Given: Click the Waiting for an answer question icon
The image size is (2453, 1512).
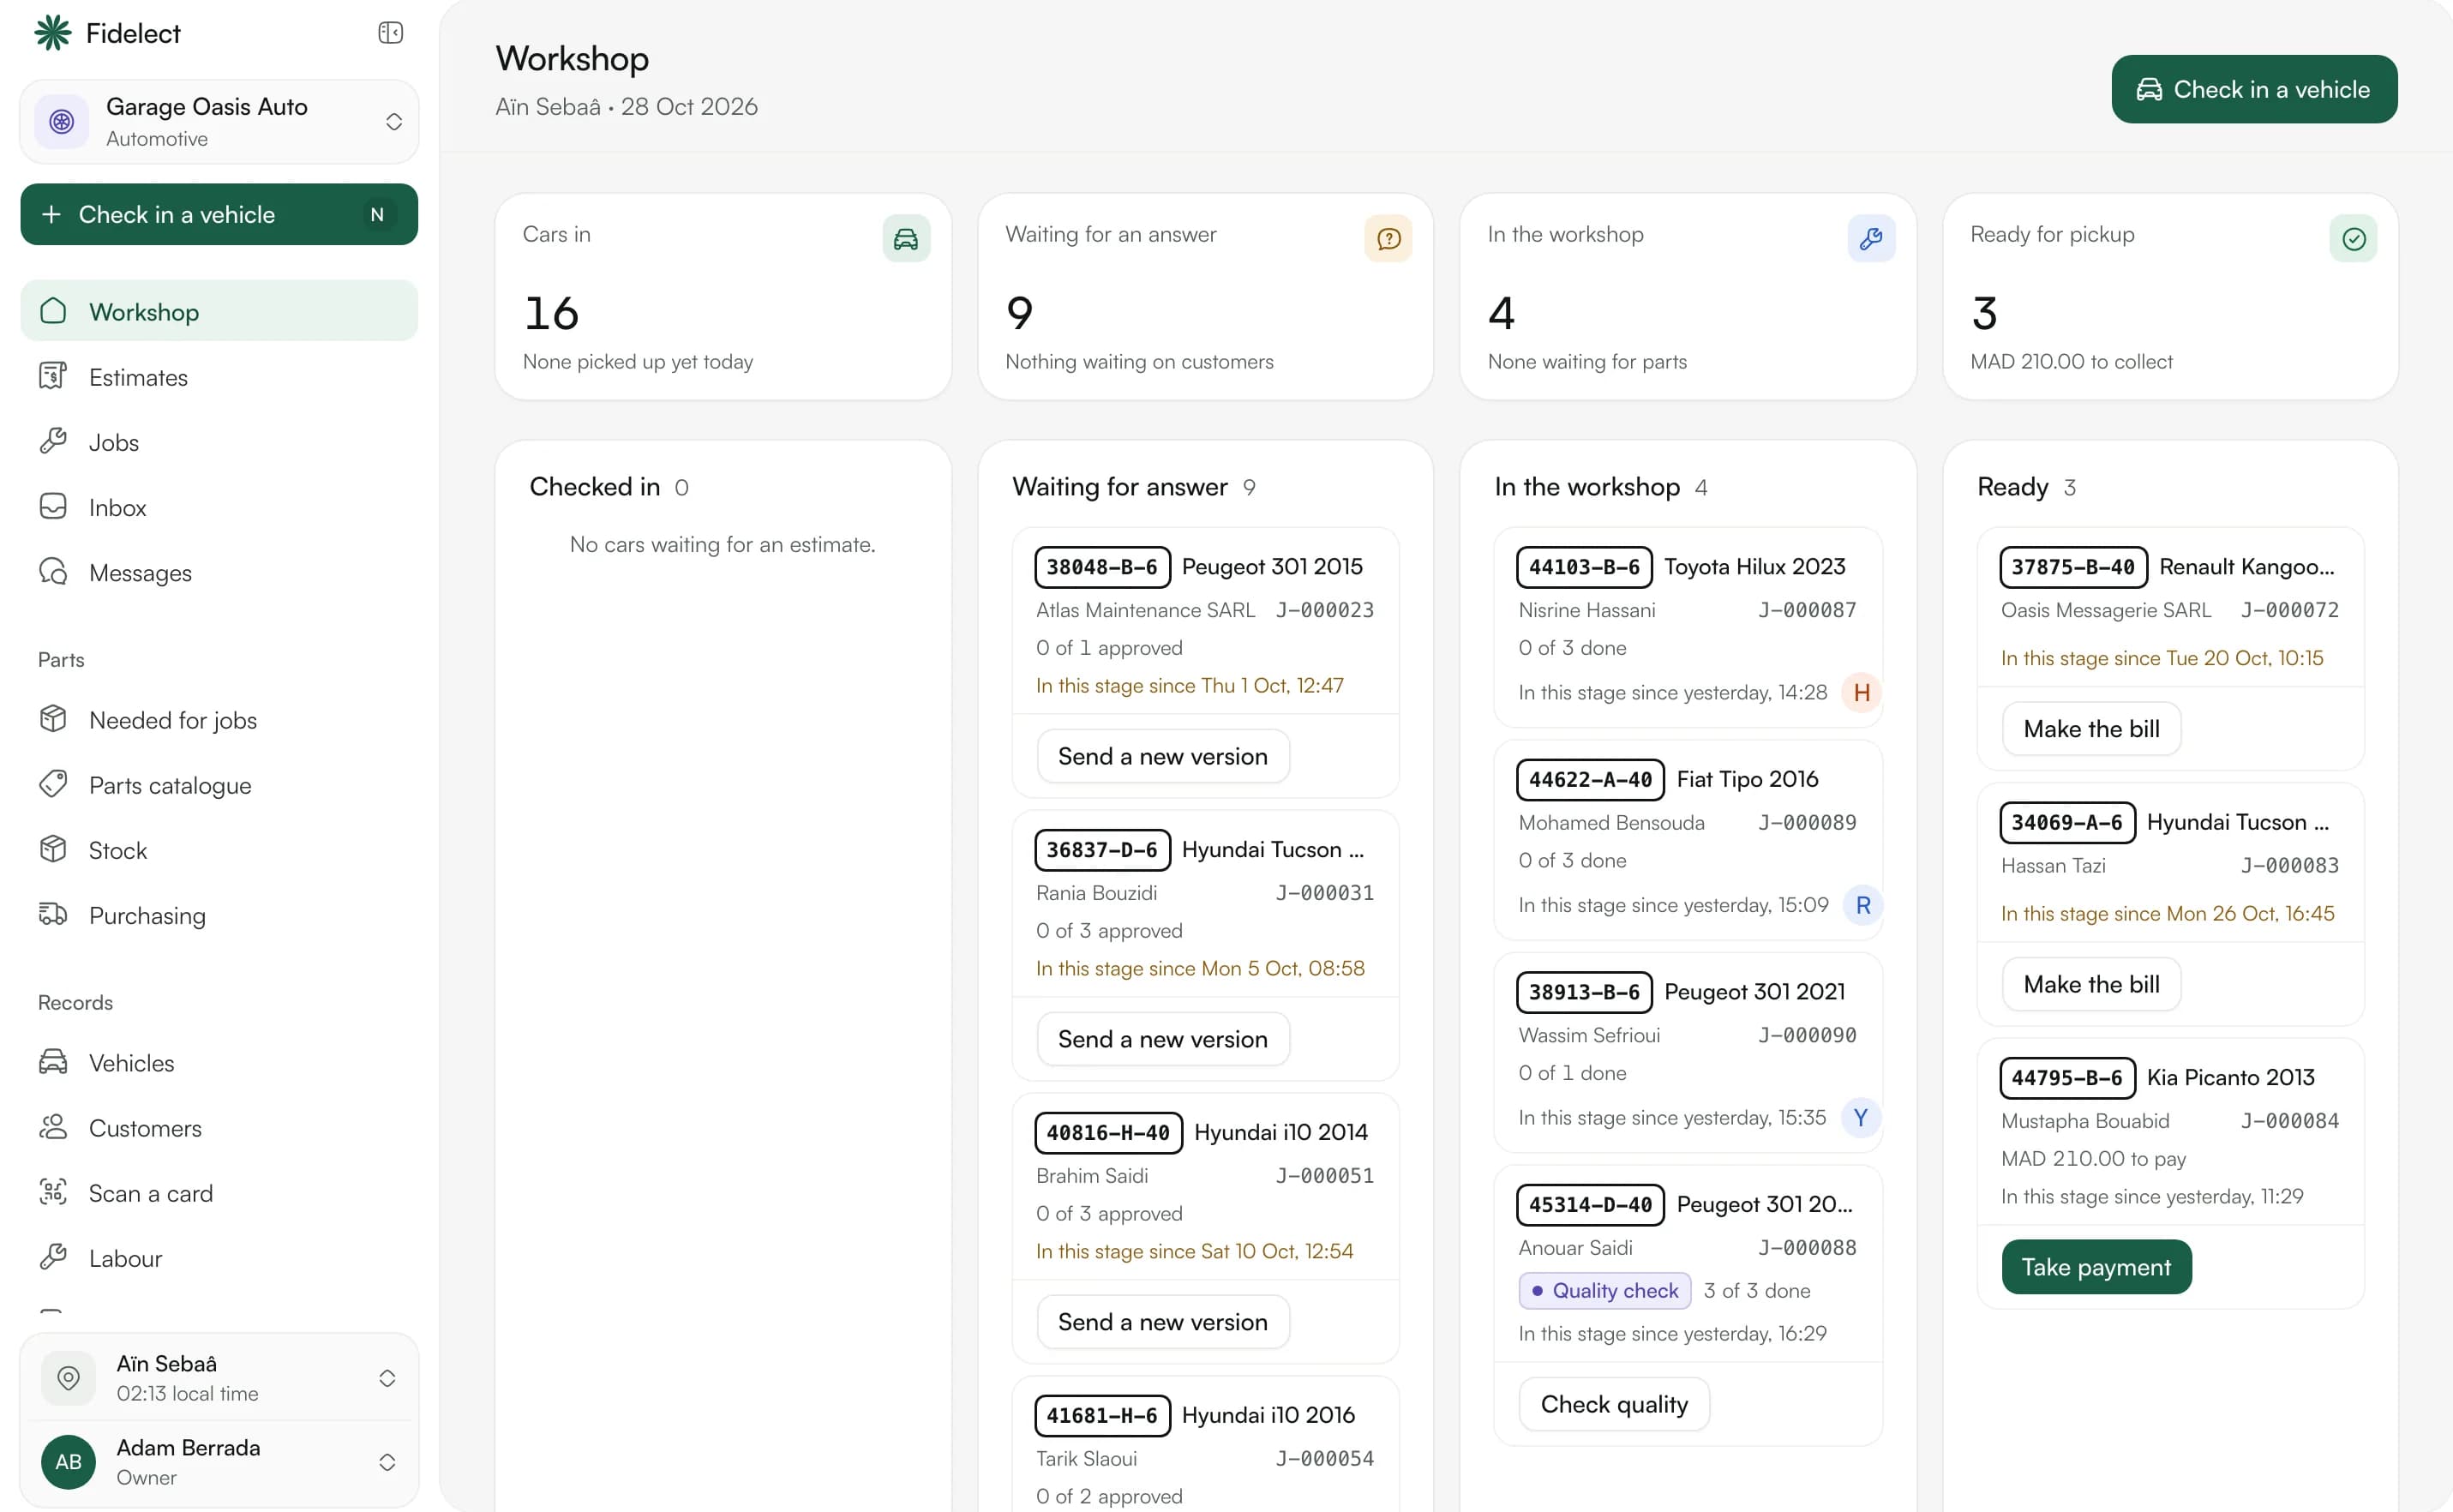Looking at the screenshot, I should 1388,239.
